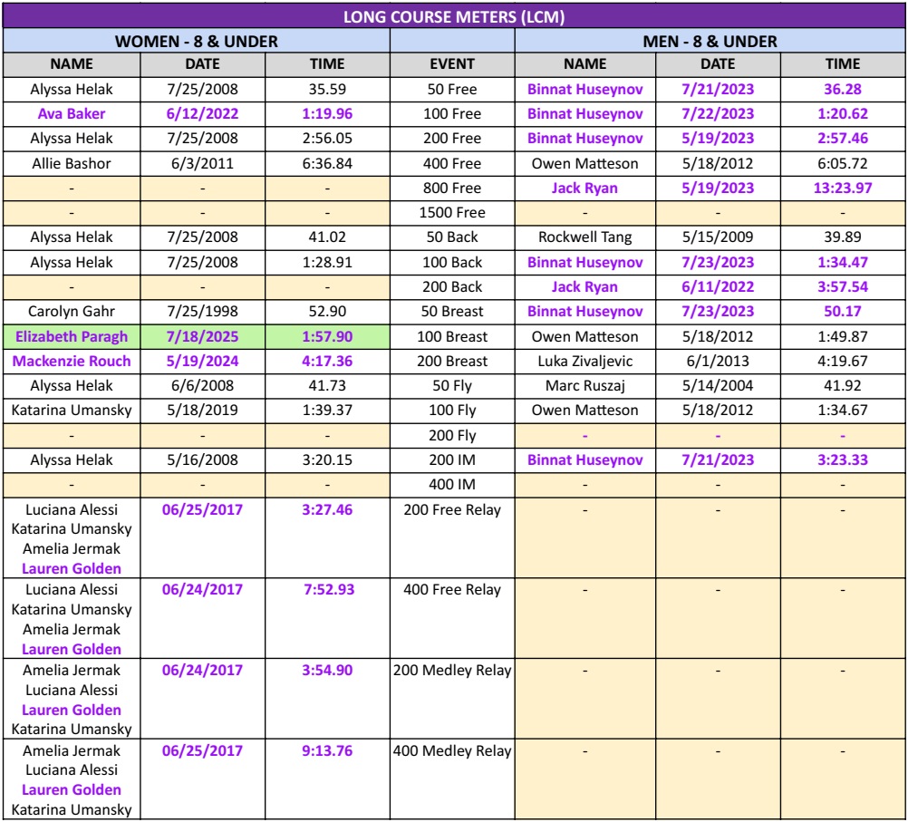Select the Carolyn Gahr name cell
Viewport: 908px width, 822px height.
click(71, 312)
